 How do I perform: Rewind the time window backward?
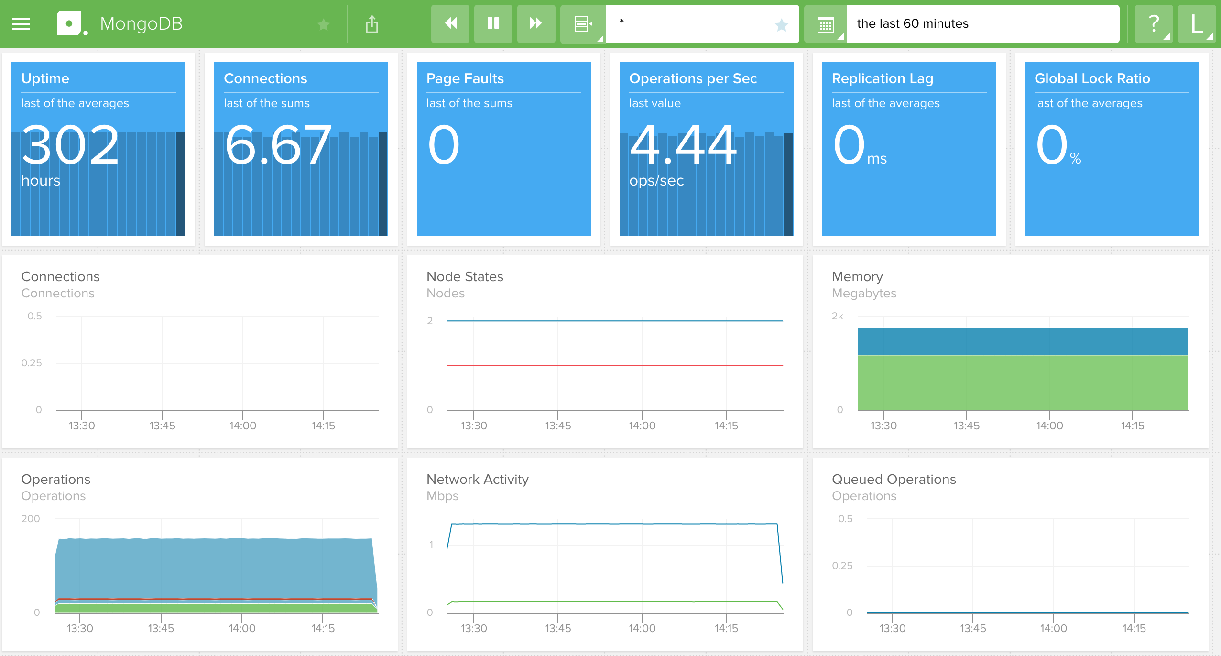click(450, 24)
